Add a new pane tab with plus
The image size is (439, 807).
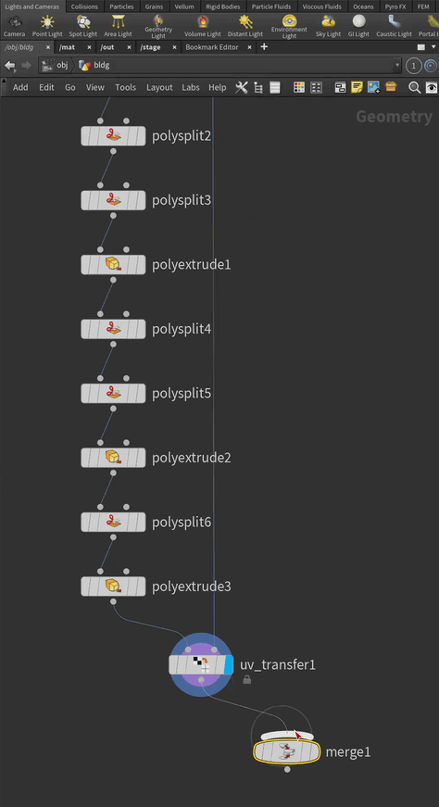tap(264, 47)
